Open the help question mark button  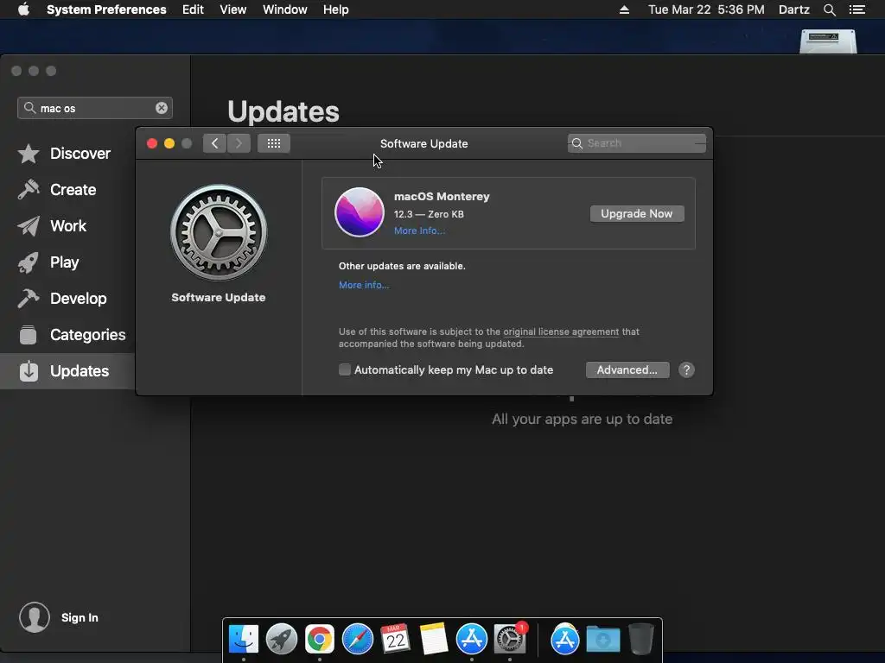tap(686, 369)
